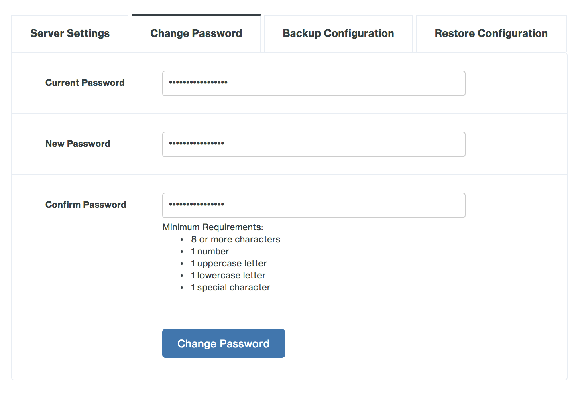578x394 pixels.
Task: Open the Backup Configuration tab
Action: 338,34
